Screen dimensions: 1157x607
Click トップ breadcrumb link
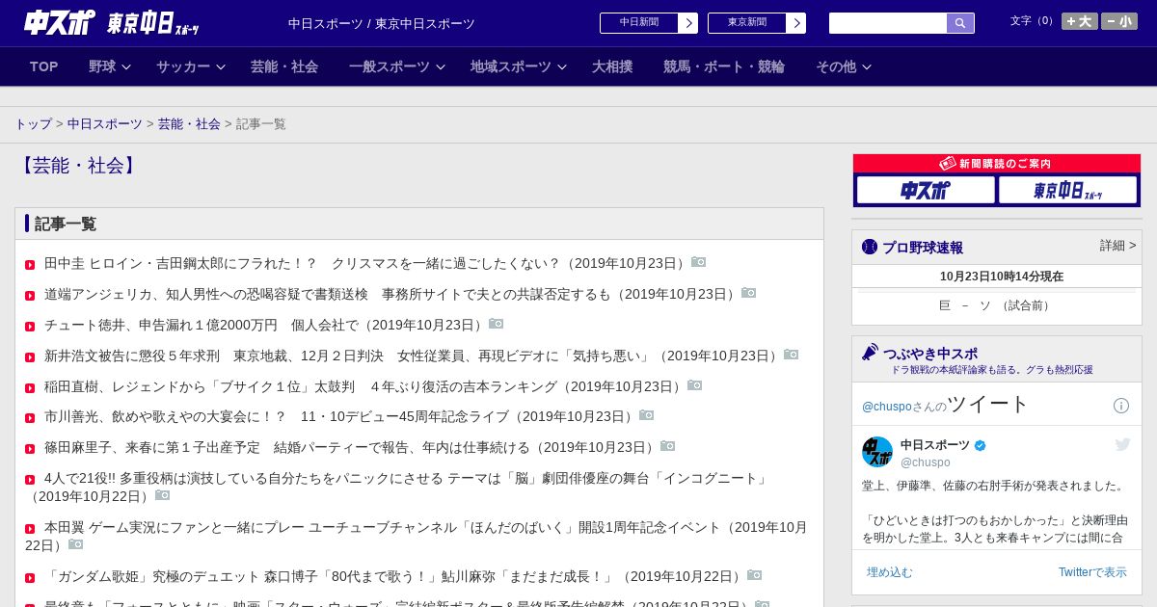point(33,124)
